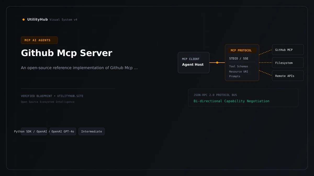Click the UtilityHub brand name
Viewport: 314px width, 176px height.
37,19
